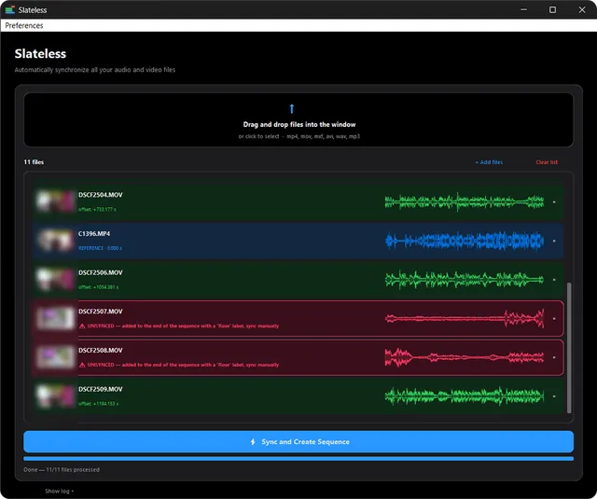597x499 pixels.
Task: Click offset value under DSCF2506.MOV
Action: pyautogui.click(x=98, y=287)
